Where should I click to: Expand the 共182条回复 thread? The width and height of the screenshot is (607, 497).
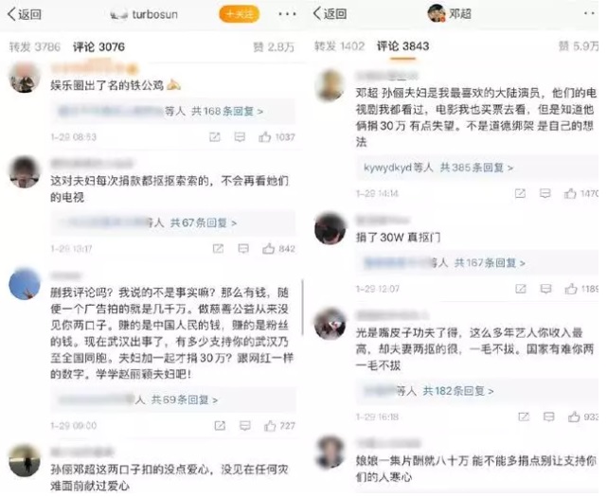point(458,391)
